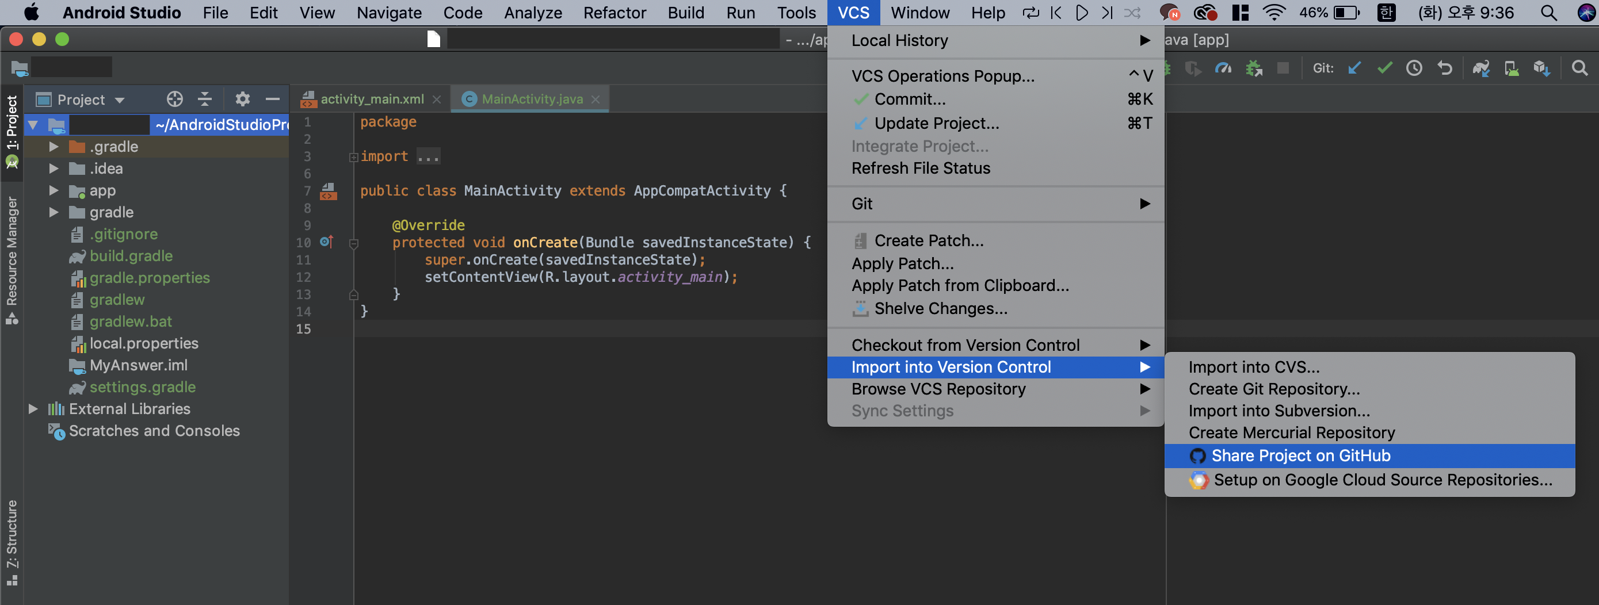Image resolution: width=1599 pixels, height=605 pixels.
Task: Toggle Z: Structure side tab
Action: coord(12,543)
